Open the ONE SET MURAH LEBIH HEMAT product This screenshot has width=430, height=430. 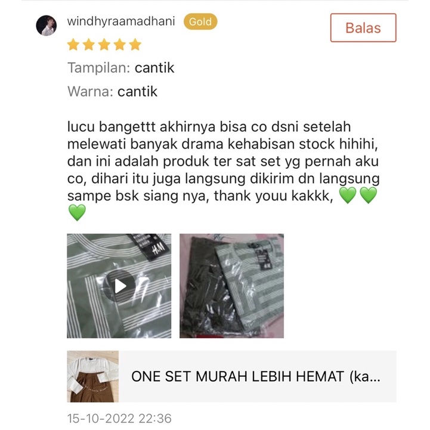tap(256, 376)
